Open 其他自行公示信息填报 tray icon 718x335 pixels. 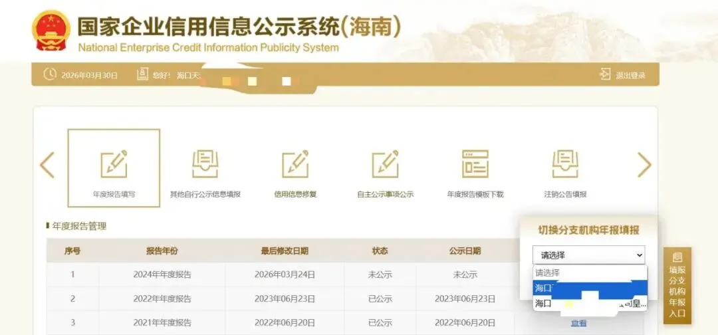205,164
